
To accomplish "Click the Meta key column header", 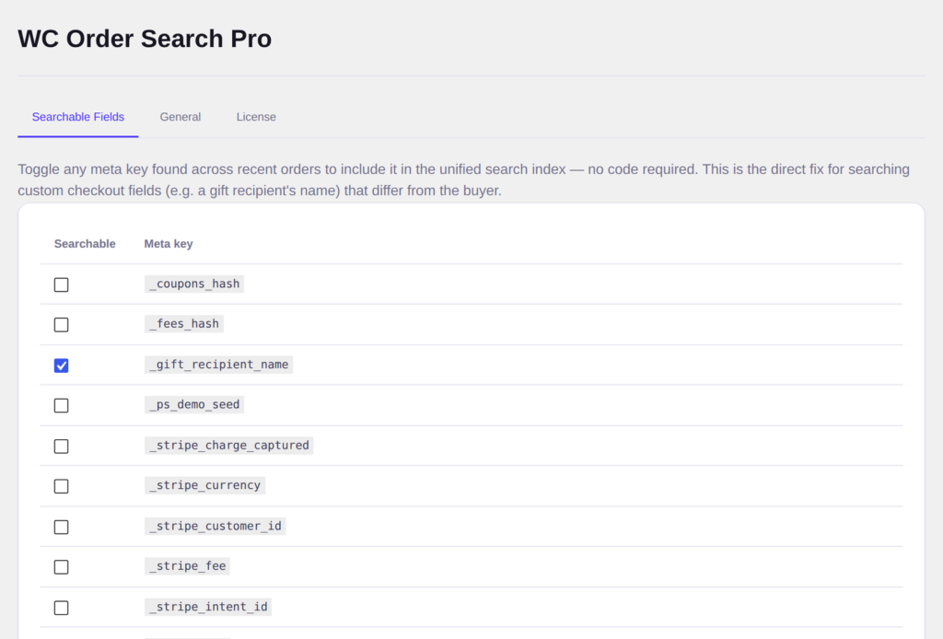I will point(169,243).
